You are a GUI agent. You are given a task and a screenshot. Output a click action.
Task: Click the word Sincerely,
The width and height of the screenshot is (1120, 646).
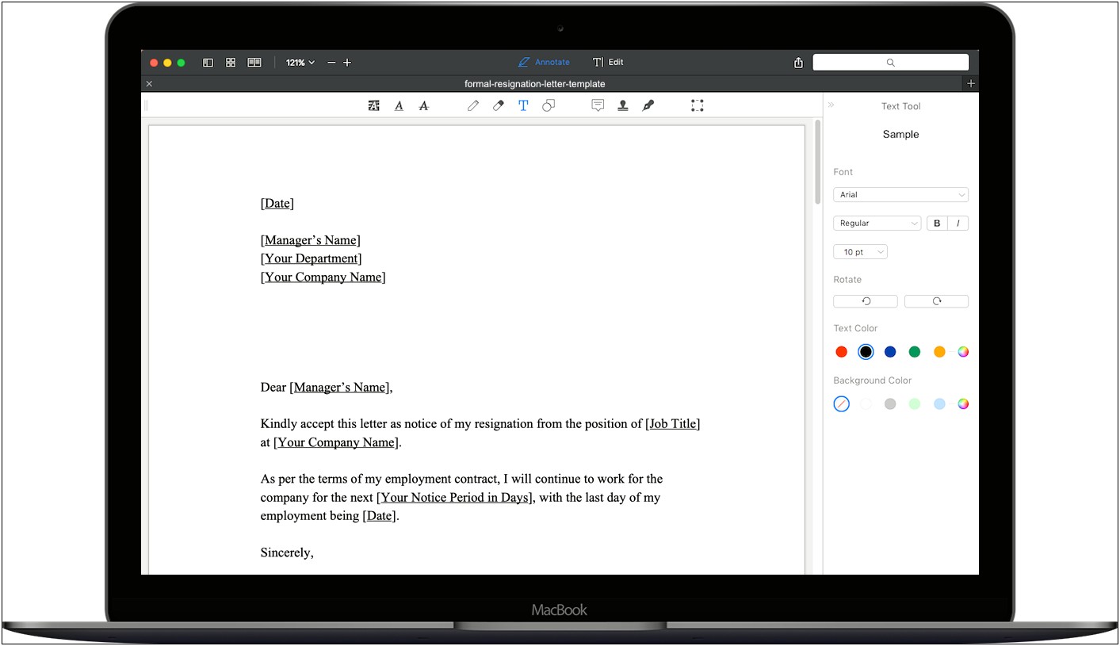(287, 553)
